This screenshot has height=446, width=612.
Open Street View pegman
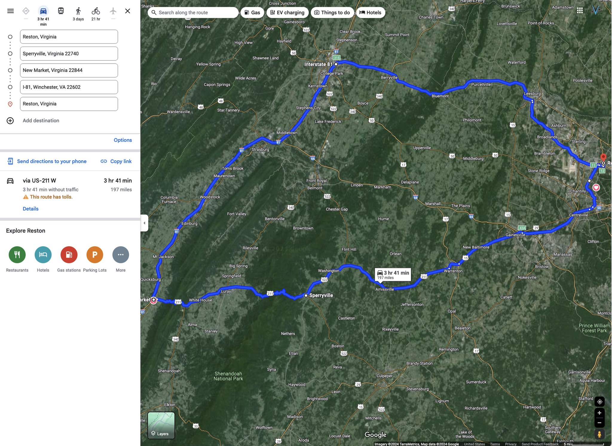click(599, 434)
